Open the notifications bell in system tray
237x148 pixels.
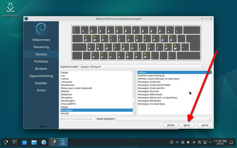pyautogui.click(x=172, y=142)
